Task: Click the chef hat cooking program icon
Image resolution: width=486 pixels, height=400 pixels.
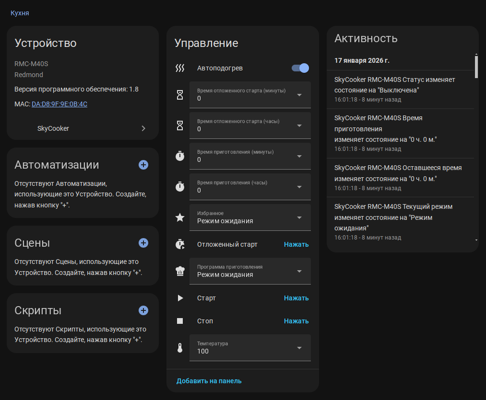Action: (180, 271)
